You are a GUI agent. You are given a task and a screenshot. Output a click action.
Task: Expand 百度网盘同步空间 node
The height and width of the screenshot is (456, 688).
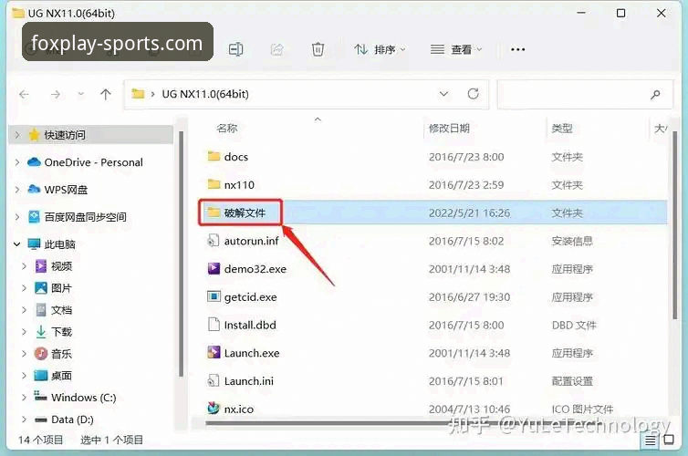[x=17, y=217]
